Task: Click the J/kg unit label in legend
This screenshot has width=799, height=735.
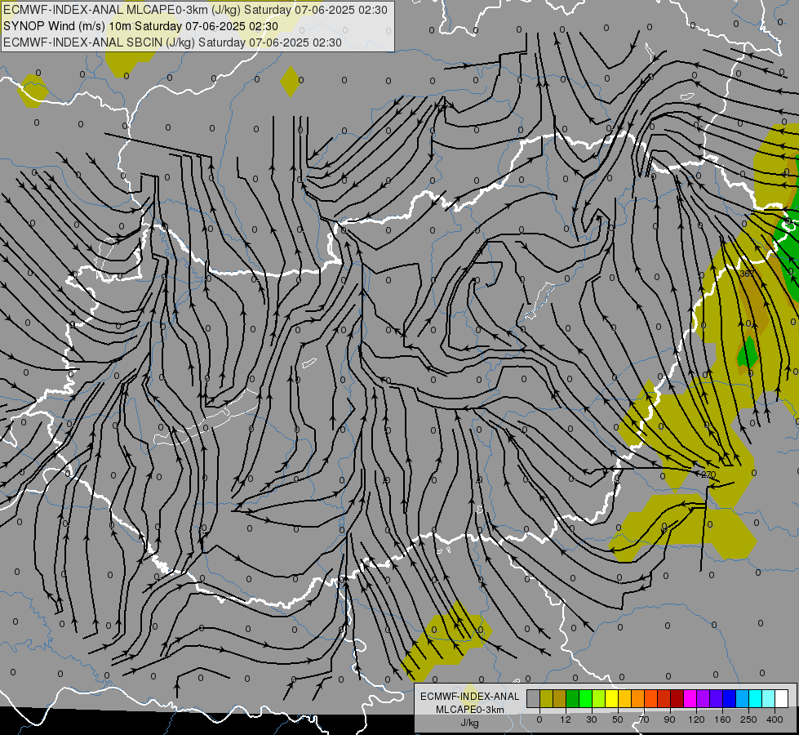Action: 470,723
